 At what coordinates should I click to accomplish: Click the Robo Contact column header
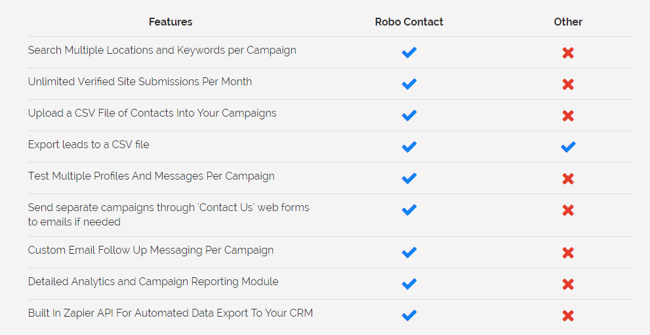(409, 22)
